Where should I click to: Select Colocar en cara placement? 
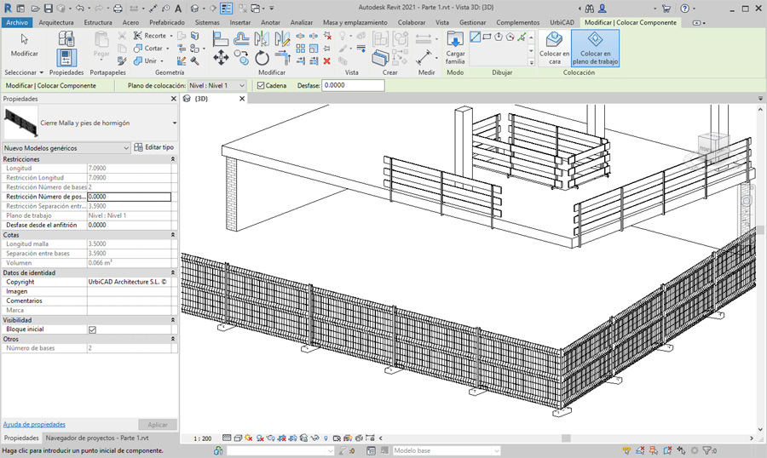coord(554,48)
